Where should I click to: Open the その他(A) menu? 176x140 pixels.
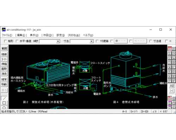click(x=74, y=35)
